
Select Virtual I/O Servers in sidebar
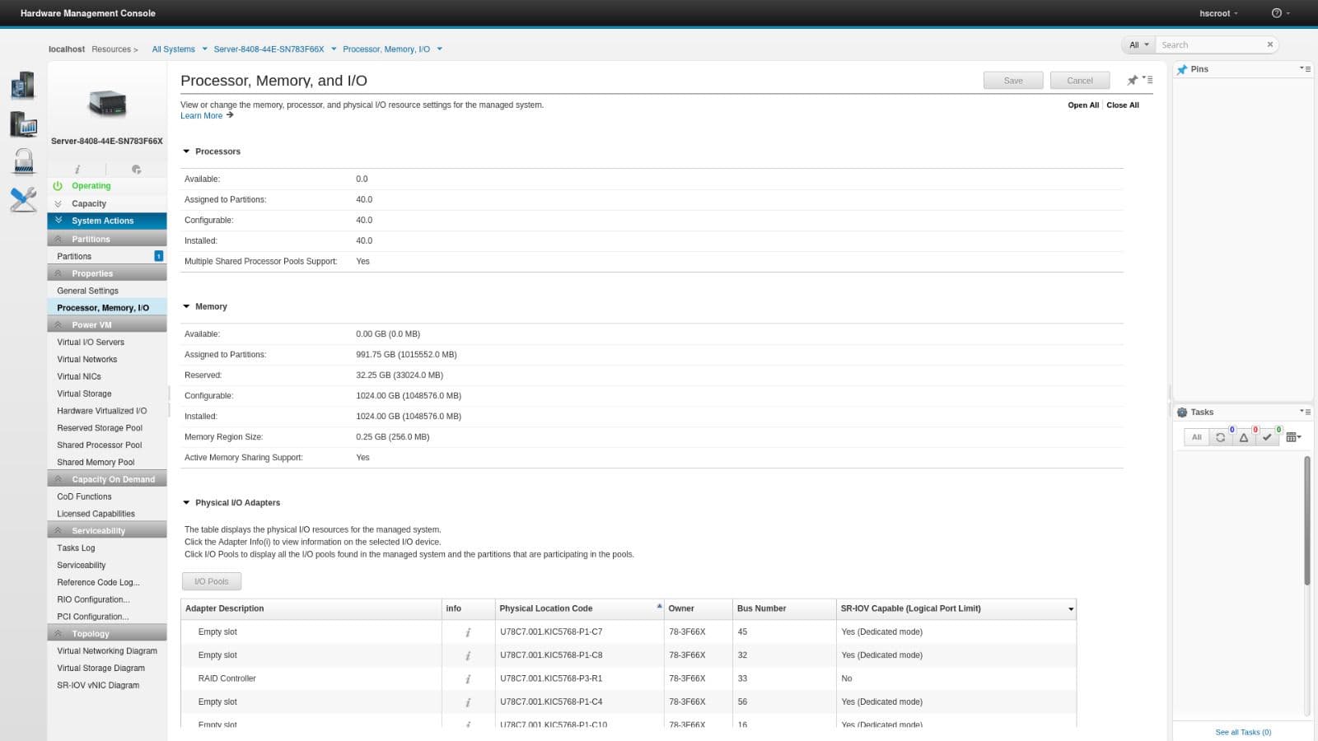(91, 342)
